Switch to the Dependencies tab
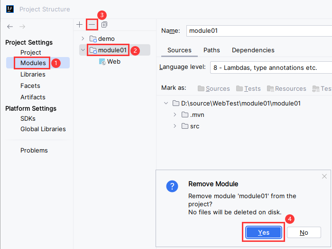Screen dimensions: 332x249 [253, 50]
